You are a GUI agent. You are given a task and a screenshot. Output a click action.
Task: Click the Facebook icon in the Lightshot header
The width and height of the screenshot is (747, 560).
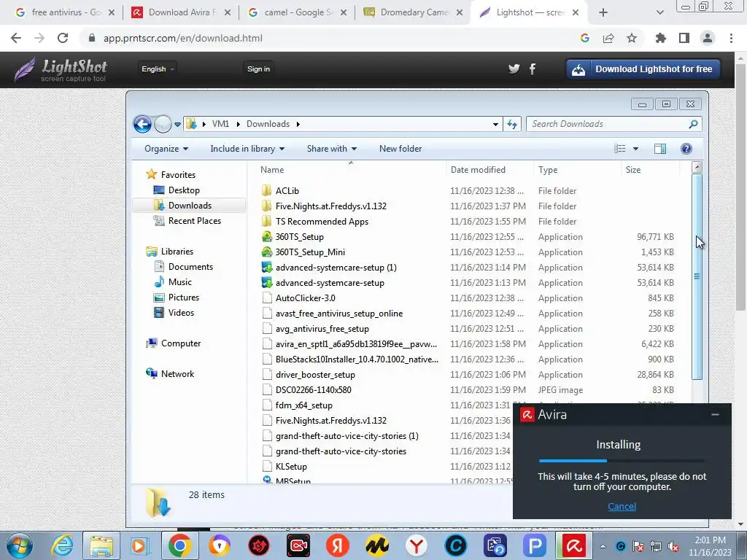533,69
